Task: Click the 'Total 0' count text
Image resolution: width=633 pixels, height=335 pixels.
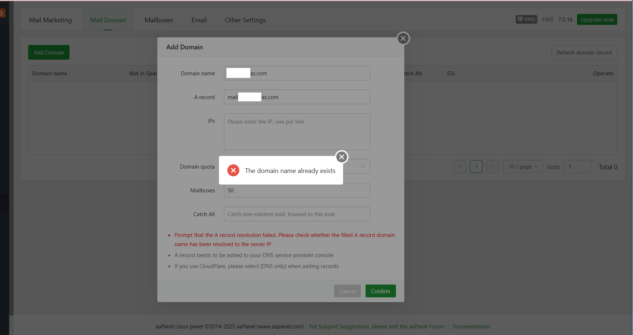Action: point(608,167)
